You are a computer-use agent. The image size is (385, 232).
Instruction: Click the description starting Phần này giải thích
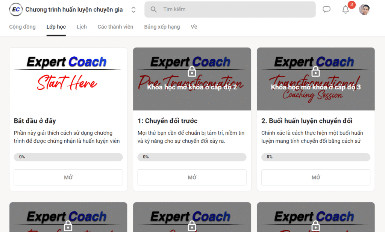click(67, 137)
